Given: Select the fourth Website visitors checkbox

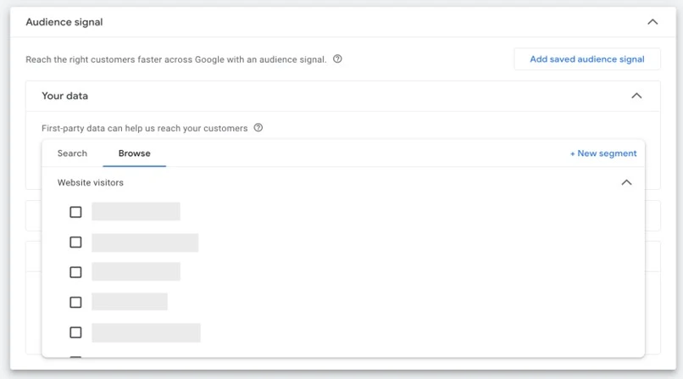Looking at the screenshot, I should pos(75,302).
